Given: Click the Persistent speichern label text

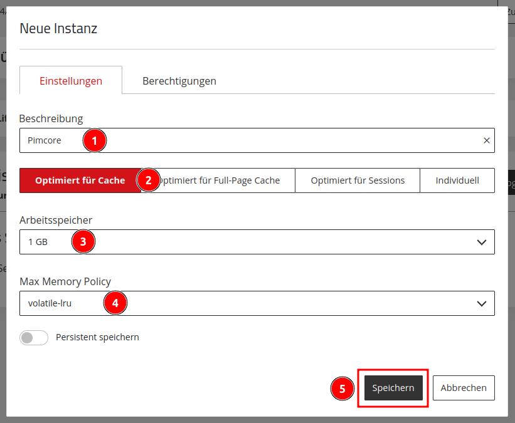Looking at the screenshot, I should click(97, 337).
